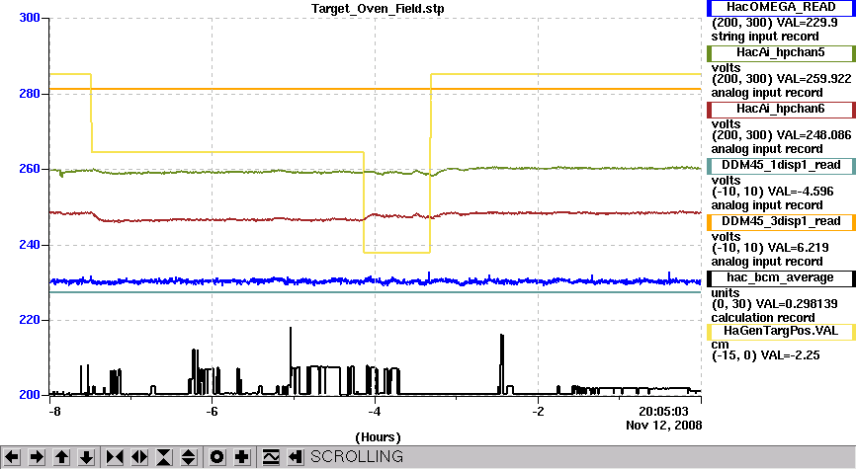Viewport: 856px width, 469px height.
Task: Select the HacOMEGA_READ curve legend
Action: pos(781,8)
